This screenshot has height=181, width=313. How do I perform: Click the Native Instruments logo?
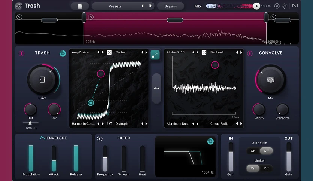pos(295,6)
